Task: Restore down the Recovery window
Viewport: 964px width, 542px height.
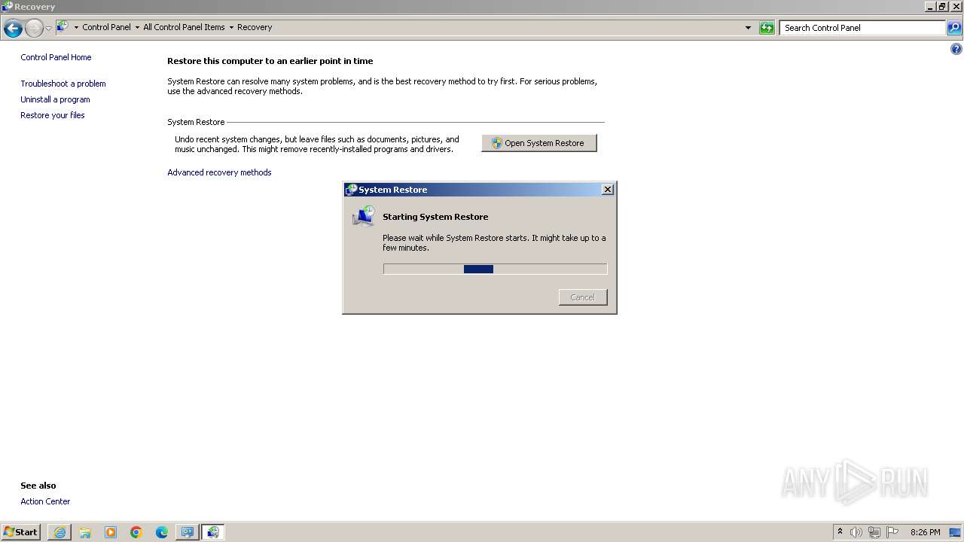Action: tap(943, 7)
